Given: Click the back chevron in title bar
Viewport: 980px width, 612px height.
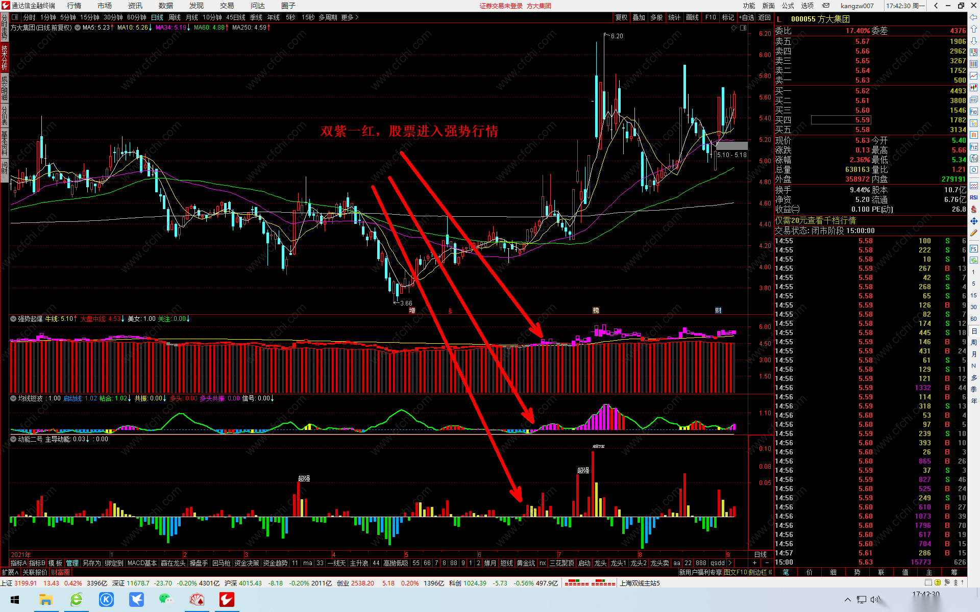Looking at the screenshot, I should 936,6.
